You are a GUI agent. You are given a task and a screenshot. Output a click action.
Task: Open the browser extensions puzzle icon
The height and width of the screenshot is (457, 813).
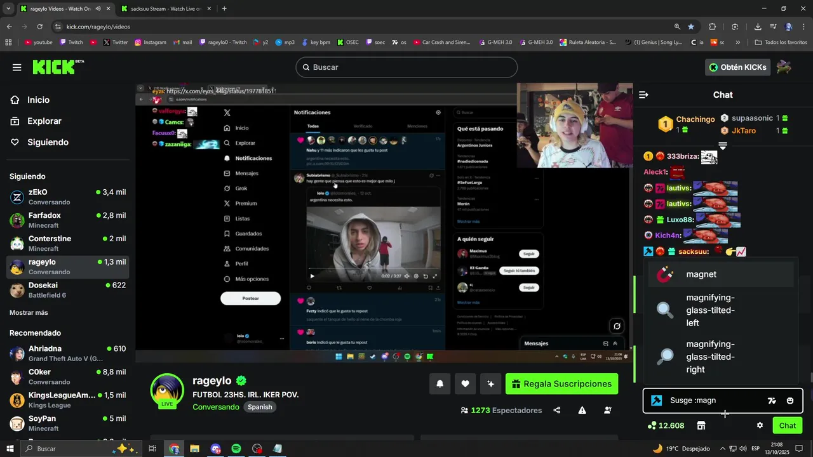click(x=713, y=27)
